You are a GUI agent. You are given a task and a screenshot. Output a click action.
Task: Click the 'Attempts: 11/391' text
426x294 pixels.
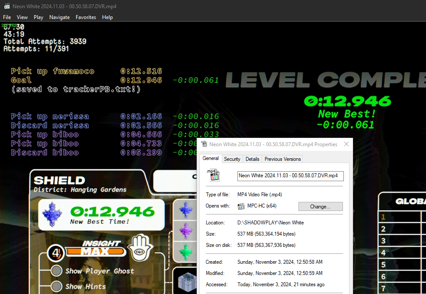pyautogui.click(x=36, y=48)
